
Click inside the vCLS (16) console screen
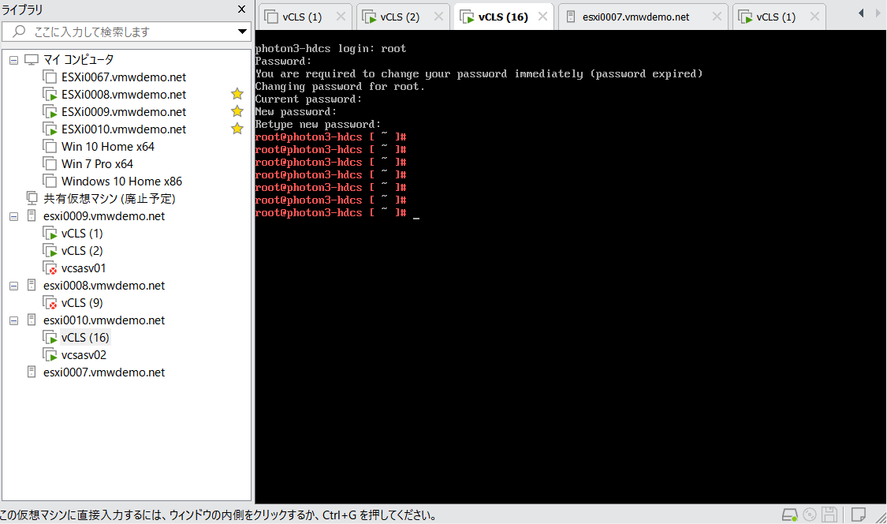pos(570,267)
